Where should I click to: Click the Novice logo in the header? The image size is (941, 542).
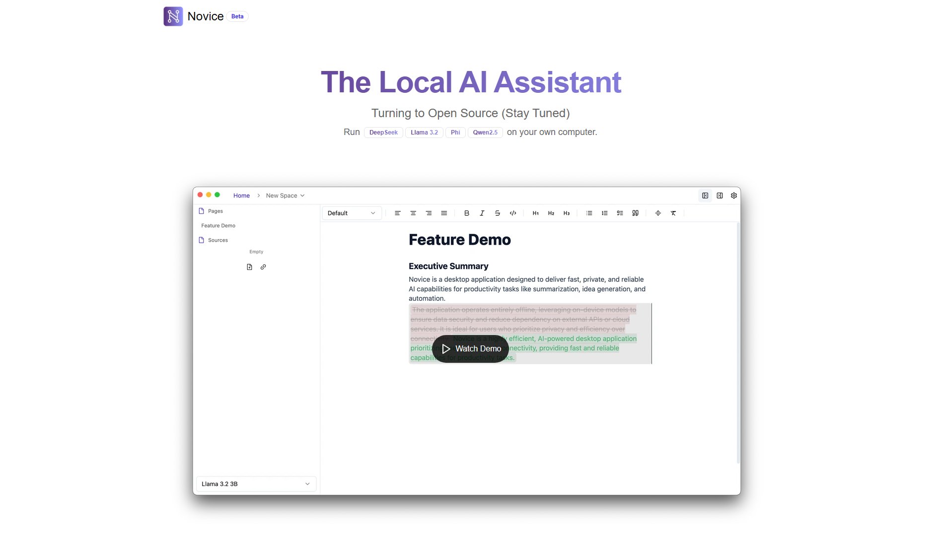[173, 16]
